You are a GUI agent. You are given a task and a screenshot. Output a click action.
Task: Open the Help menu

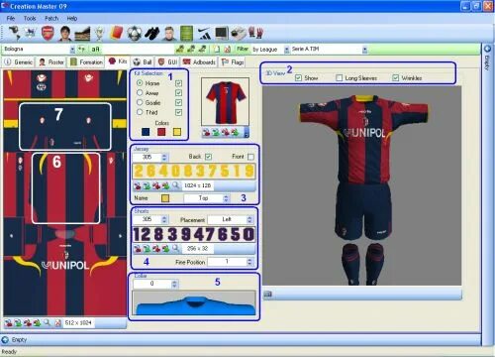tap(72, 19)
